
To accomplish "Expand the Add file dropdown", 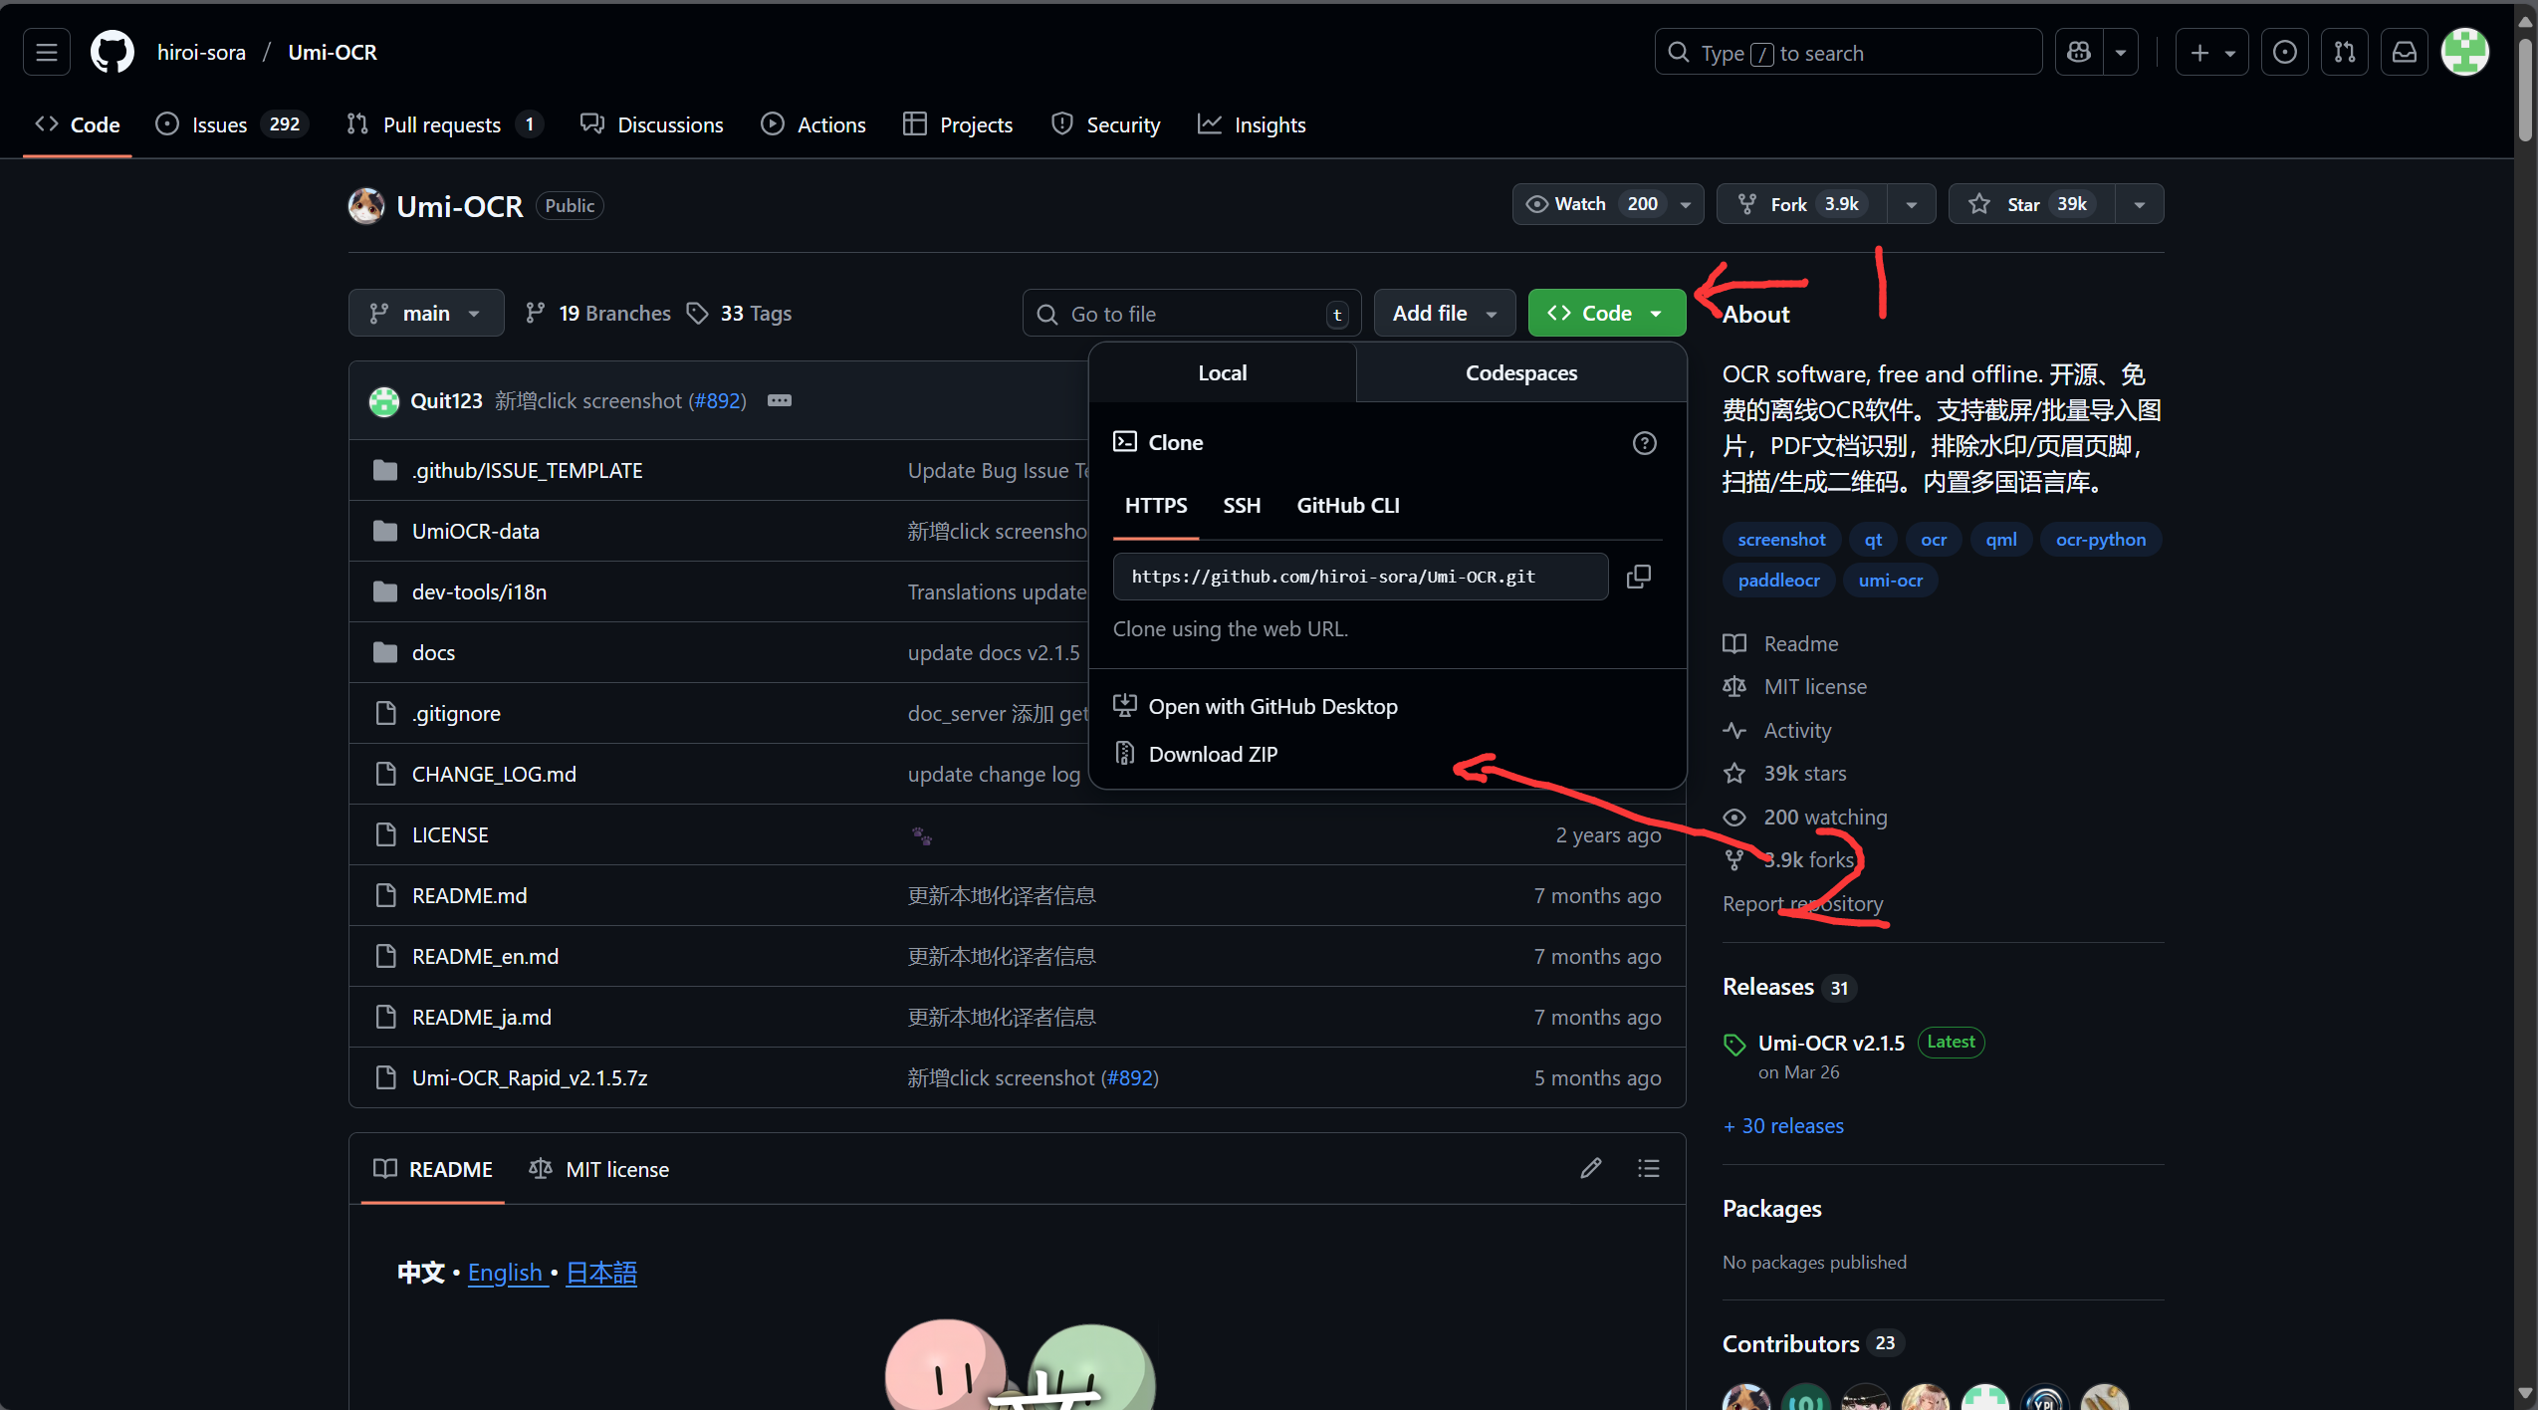I will (x=1444, y=314).
